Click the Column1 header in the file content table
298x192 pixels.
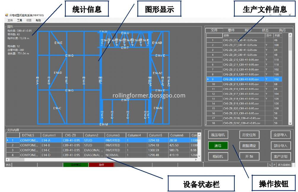(52, 135)
